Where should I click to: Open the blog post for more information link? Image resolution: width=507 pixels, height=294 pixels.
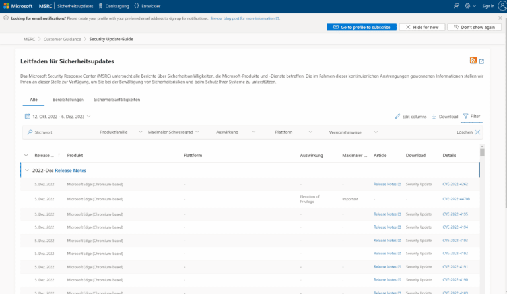pos(244,18)
